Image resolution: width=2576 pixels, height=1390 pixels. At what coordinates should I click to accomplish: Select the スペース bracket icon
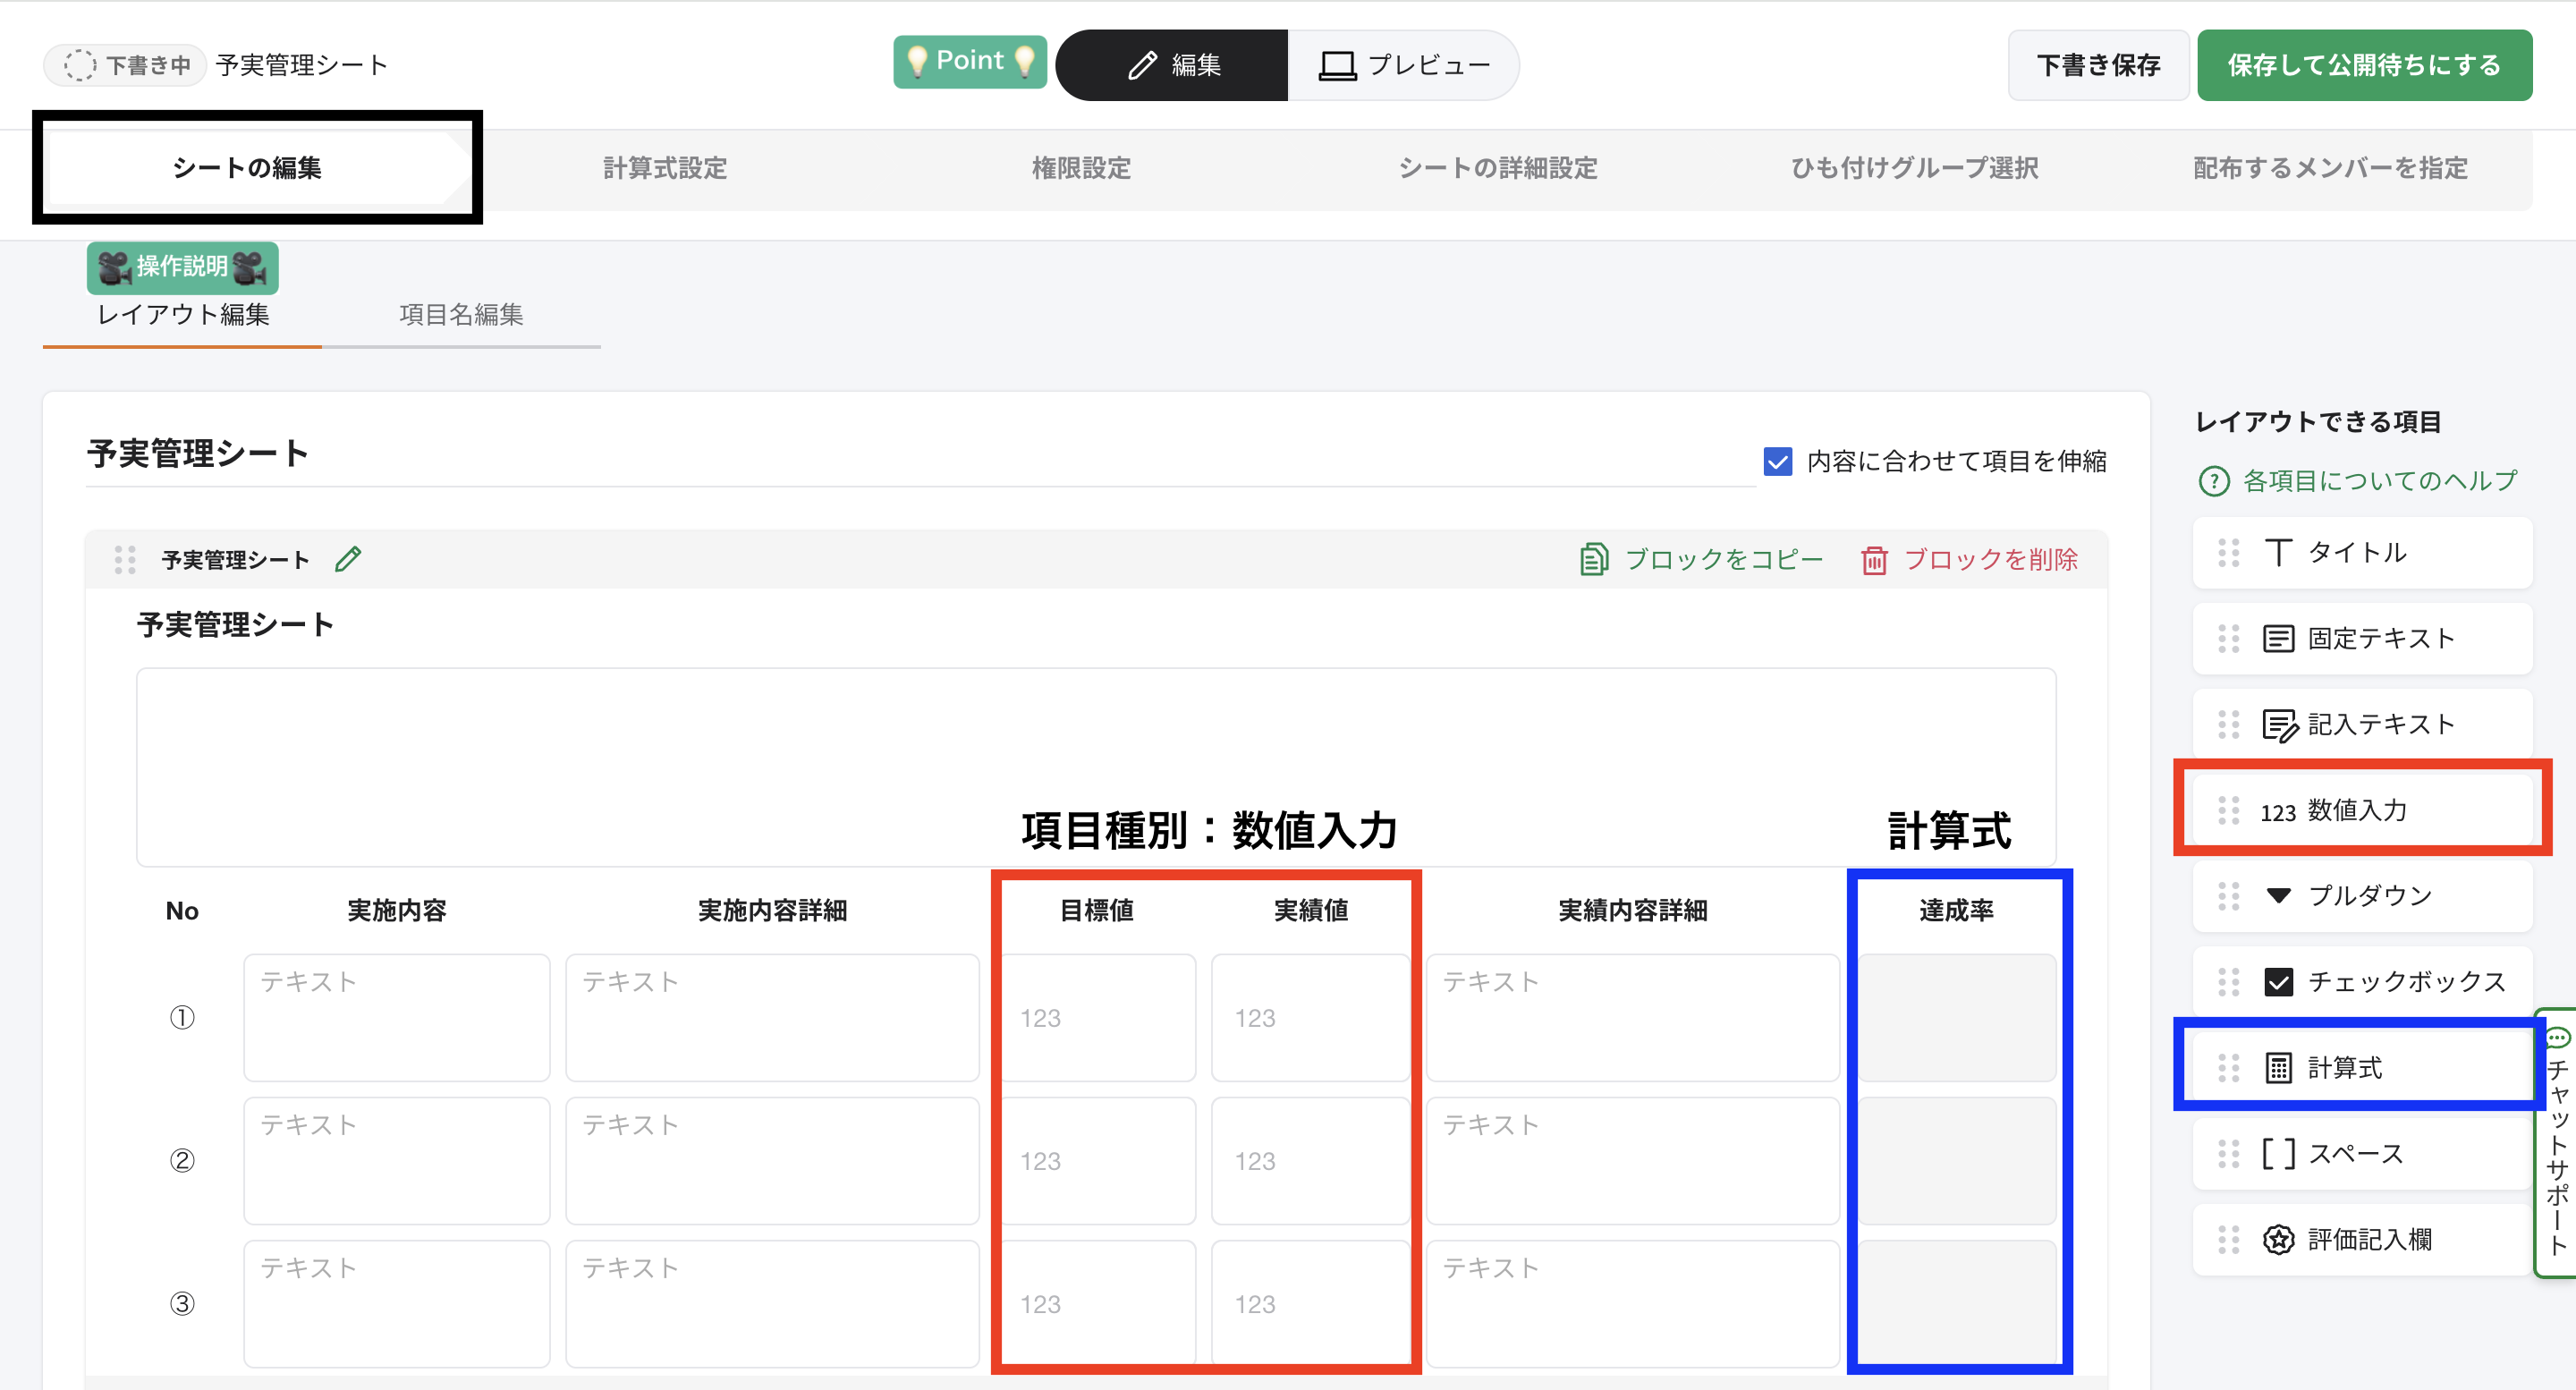click(x=2278, y=1154)
